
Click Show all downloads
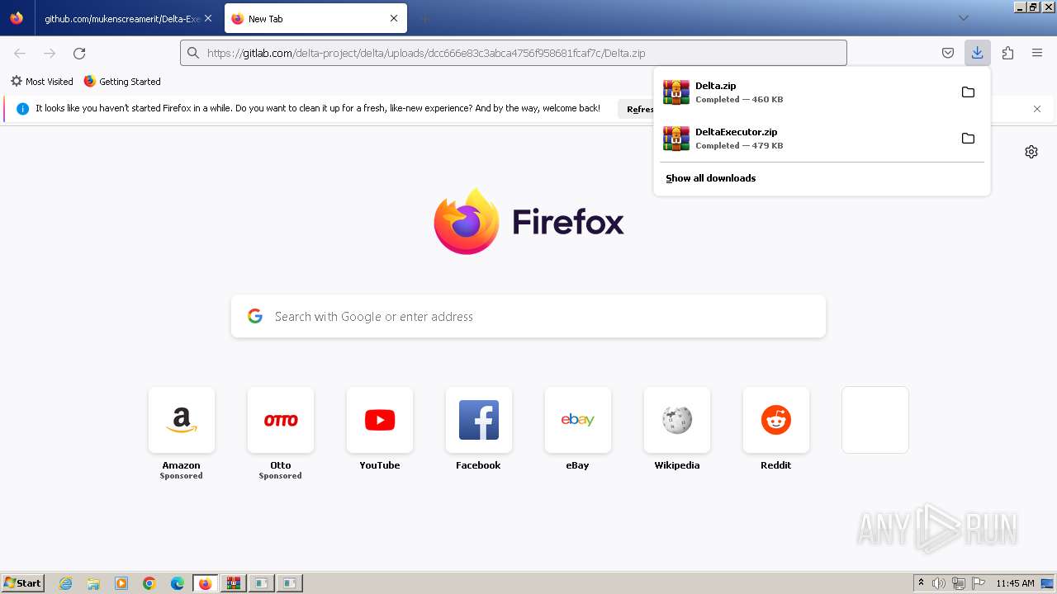[x=711, y=178]
